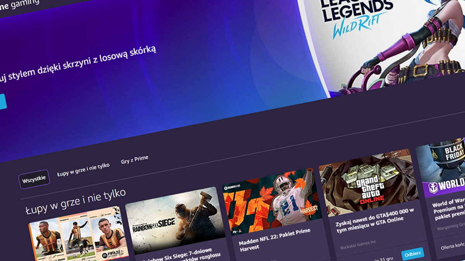
Task: Select the "Wszystkie" filter tab
Action: click(34, 179)
